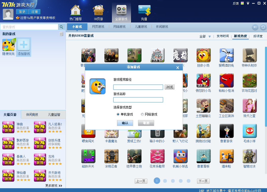Click the trash icon beside 我的游戏
Viewport: 267px width, 192px height.
click(x=61, y=34)
